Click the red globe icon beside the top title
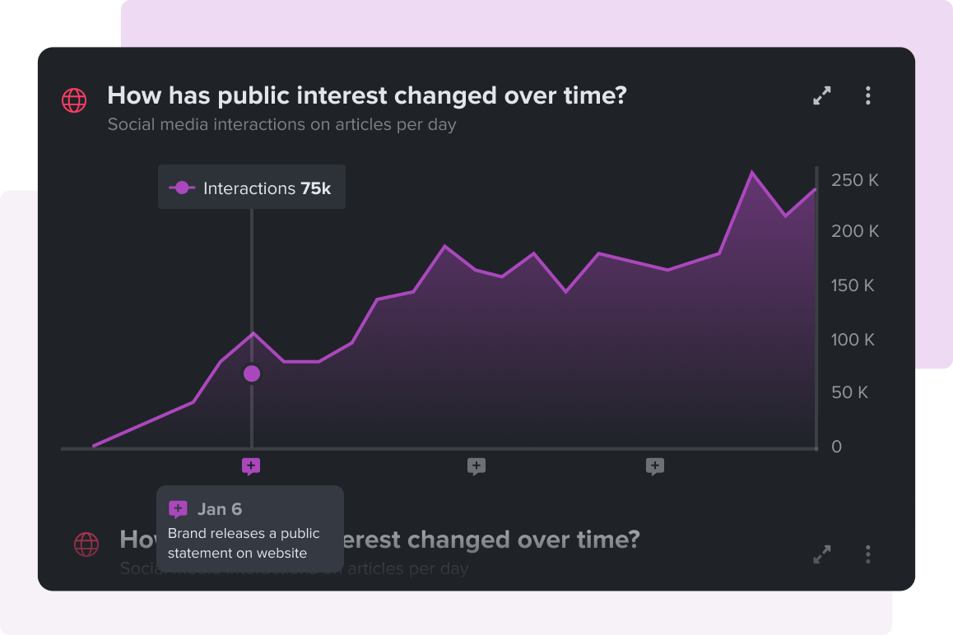Viewport: 953px width, 635px height. 74,100
